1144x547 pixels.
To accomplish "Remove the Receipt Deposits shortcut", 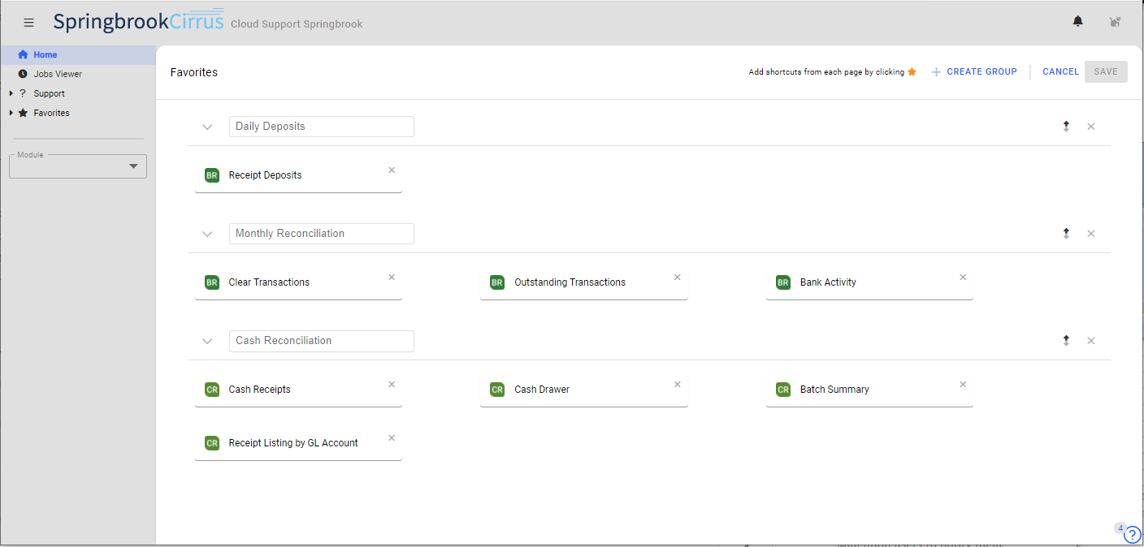I will [x=392, y=170].
